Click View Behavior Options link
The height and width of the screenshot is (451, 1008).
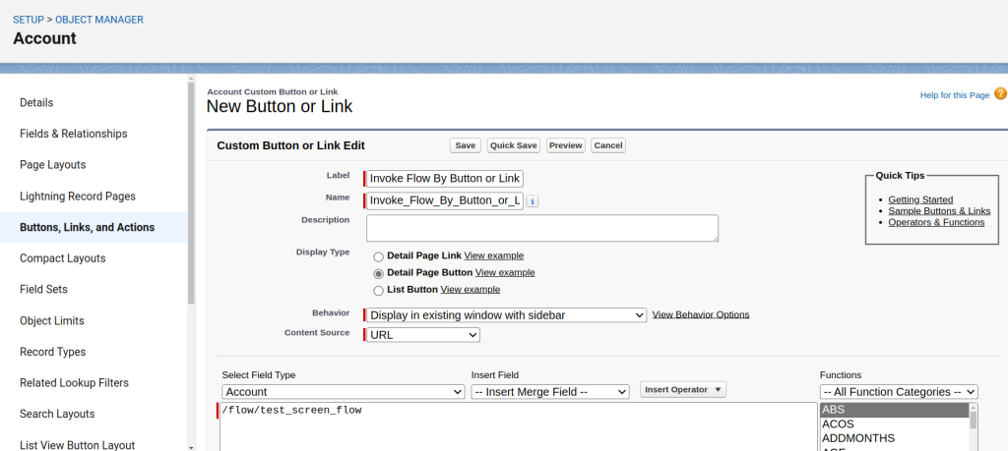701,315
